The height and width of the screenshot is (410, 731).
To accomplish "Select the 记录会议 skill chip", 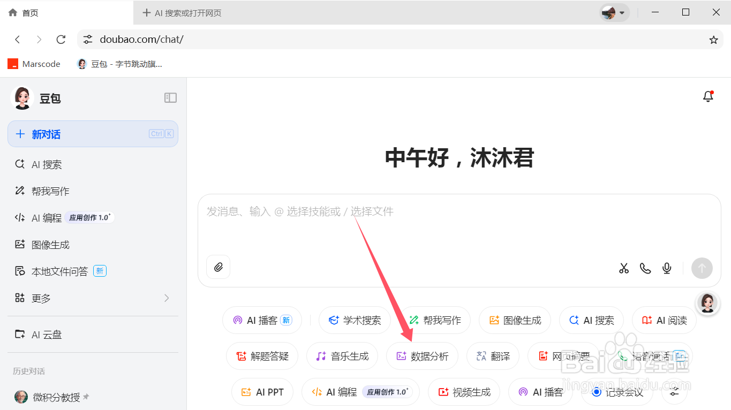I will point(617,392).
